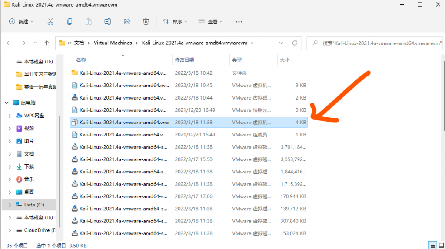Expand the WPS网盘 tree node
The image size is (445, 249).
(10, 116)
